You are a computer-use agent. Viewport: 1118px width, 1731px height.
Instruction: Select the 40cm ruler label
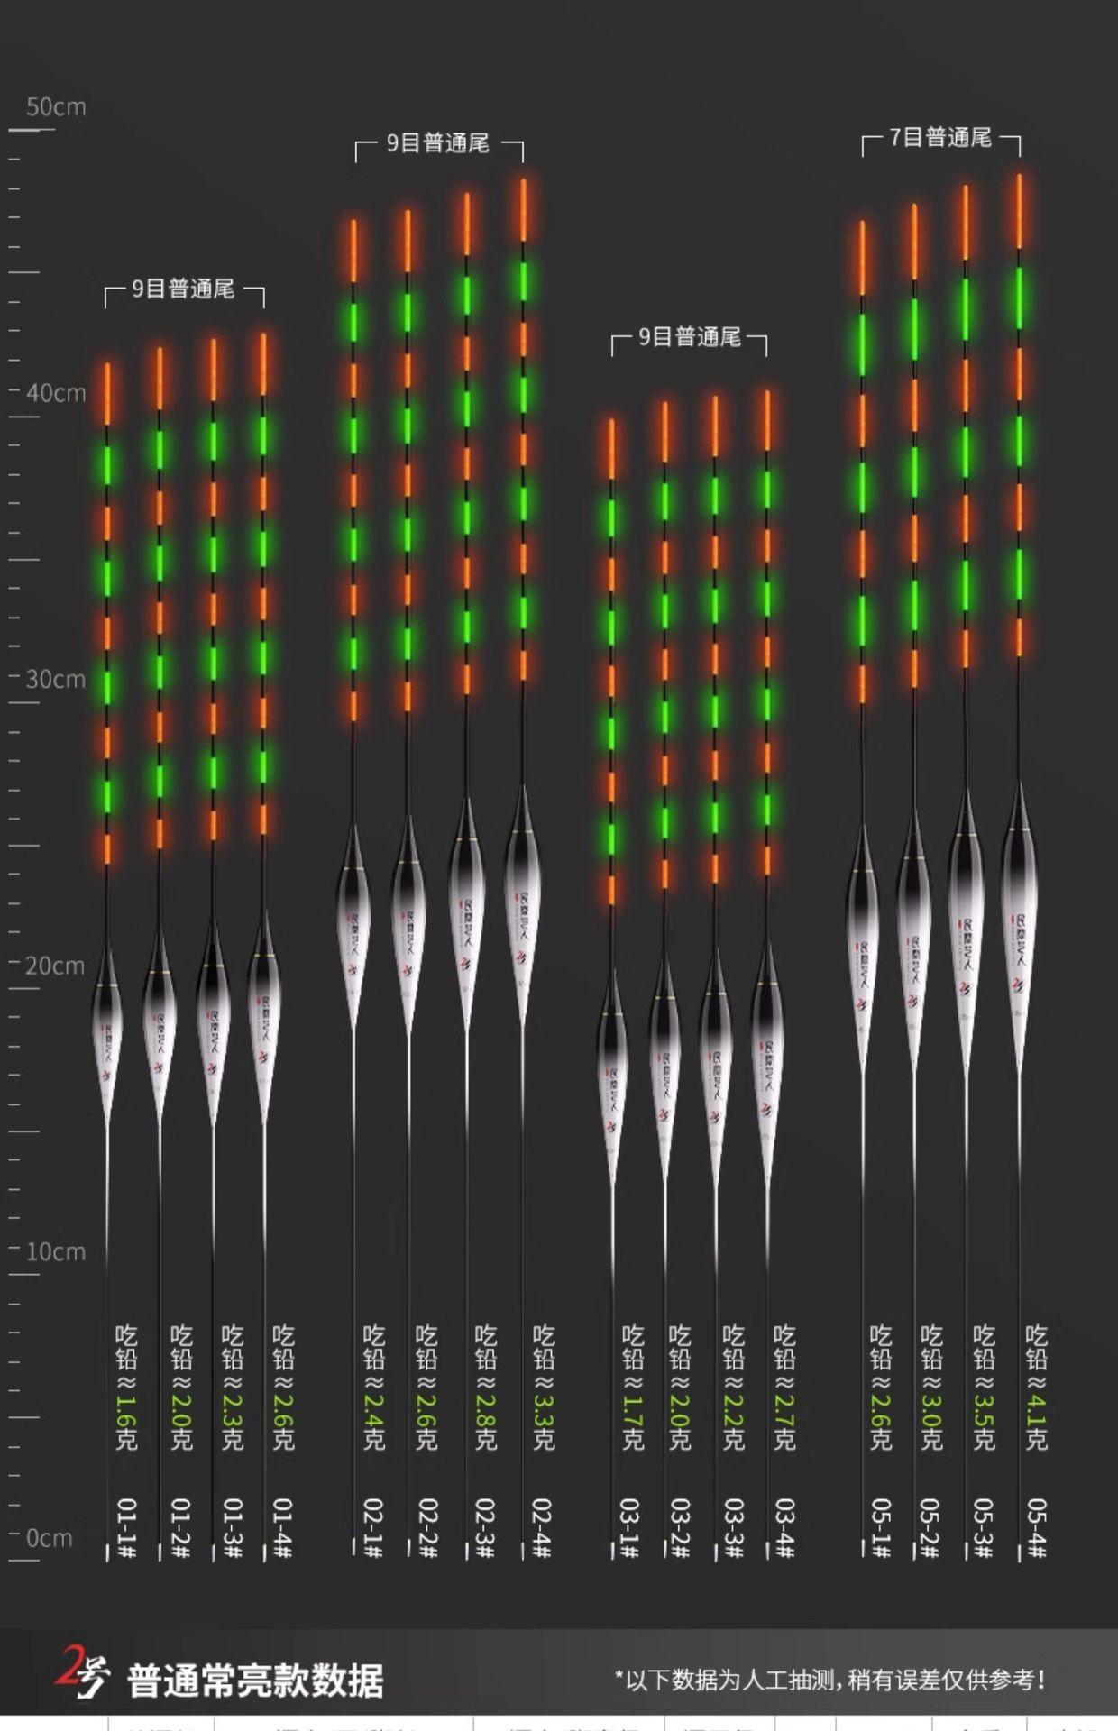point(56,393)
